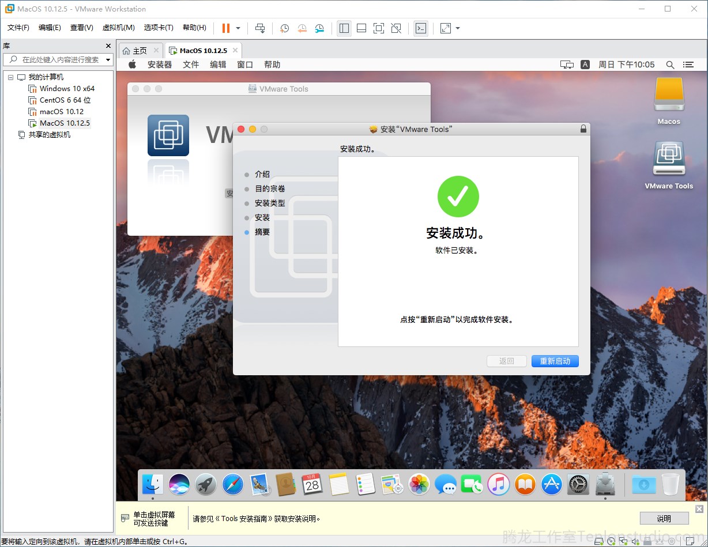Click 重新启动 to finish the installation
708x547 pixels.
pyautogui.click(x=555, y=361)
